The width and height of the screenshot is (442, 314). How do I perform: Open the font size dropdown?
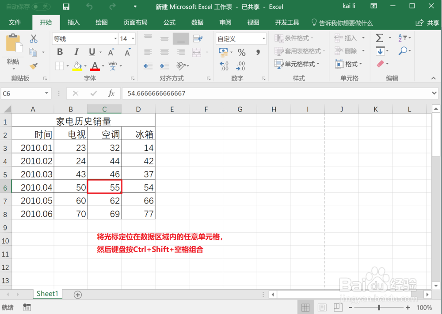click(x=132, y=38)
